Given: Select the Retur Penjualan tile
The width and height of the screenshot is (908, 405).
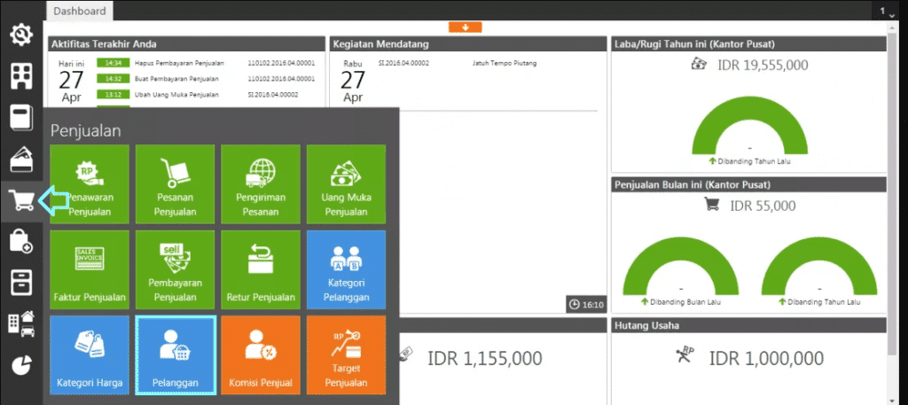Looking at the screenshot, I should (261, 269).
